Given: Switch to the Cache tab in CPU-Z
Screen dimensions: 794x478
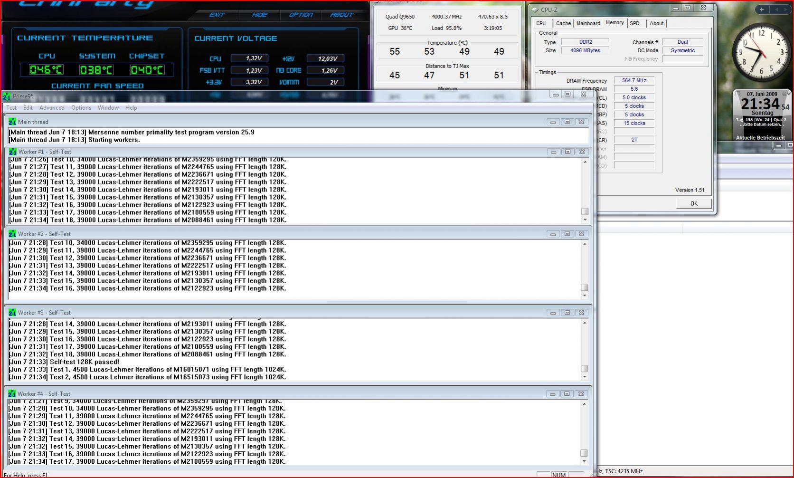Looking at the screenshot, I should 563,23.
